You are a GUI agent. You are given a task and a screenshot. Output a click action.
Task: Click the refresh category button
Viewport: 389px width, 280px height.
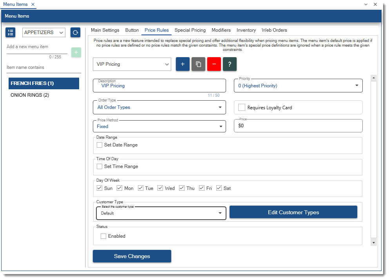[x=75, y=33]
